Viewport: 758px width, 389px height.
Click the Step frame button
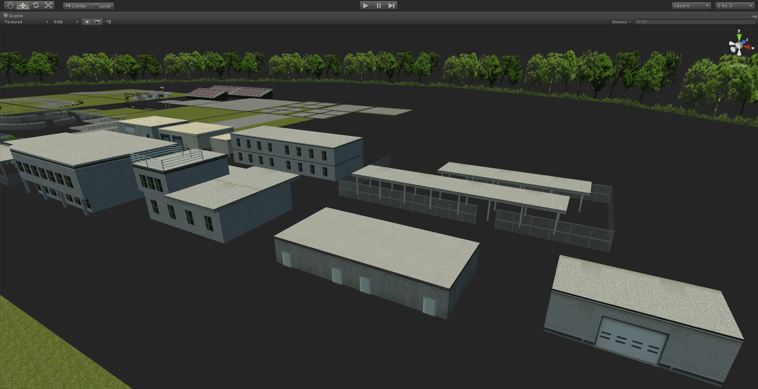pyautogui.click(x=391, y=6)
